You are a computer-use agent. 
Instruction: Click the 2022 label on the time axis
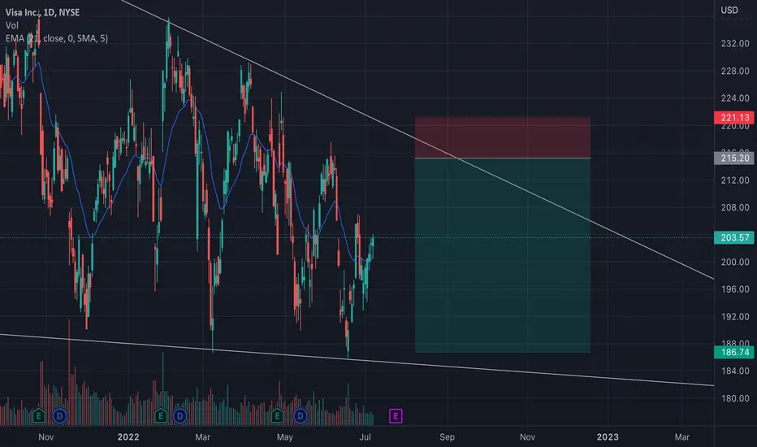click(128, 437)
